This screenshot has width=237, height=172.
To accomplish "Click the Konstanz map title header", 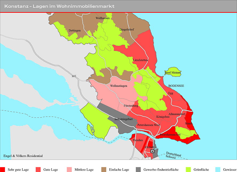I will [x=59, y=6].
